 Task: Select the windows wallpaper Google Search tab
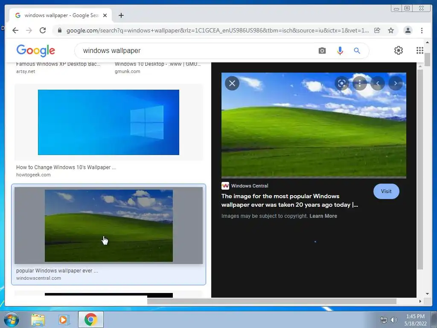coord(61,15)
